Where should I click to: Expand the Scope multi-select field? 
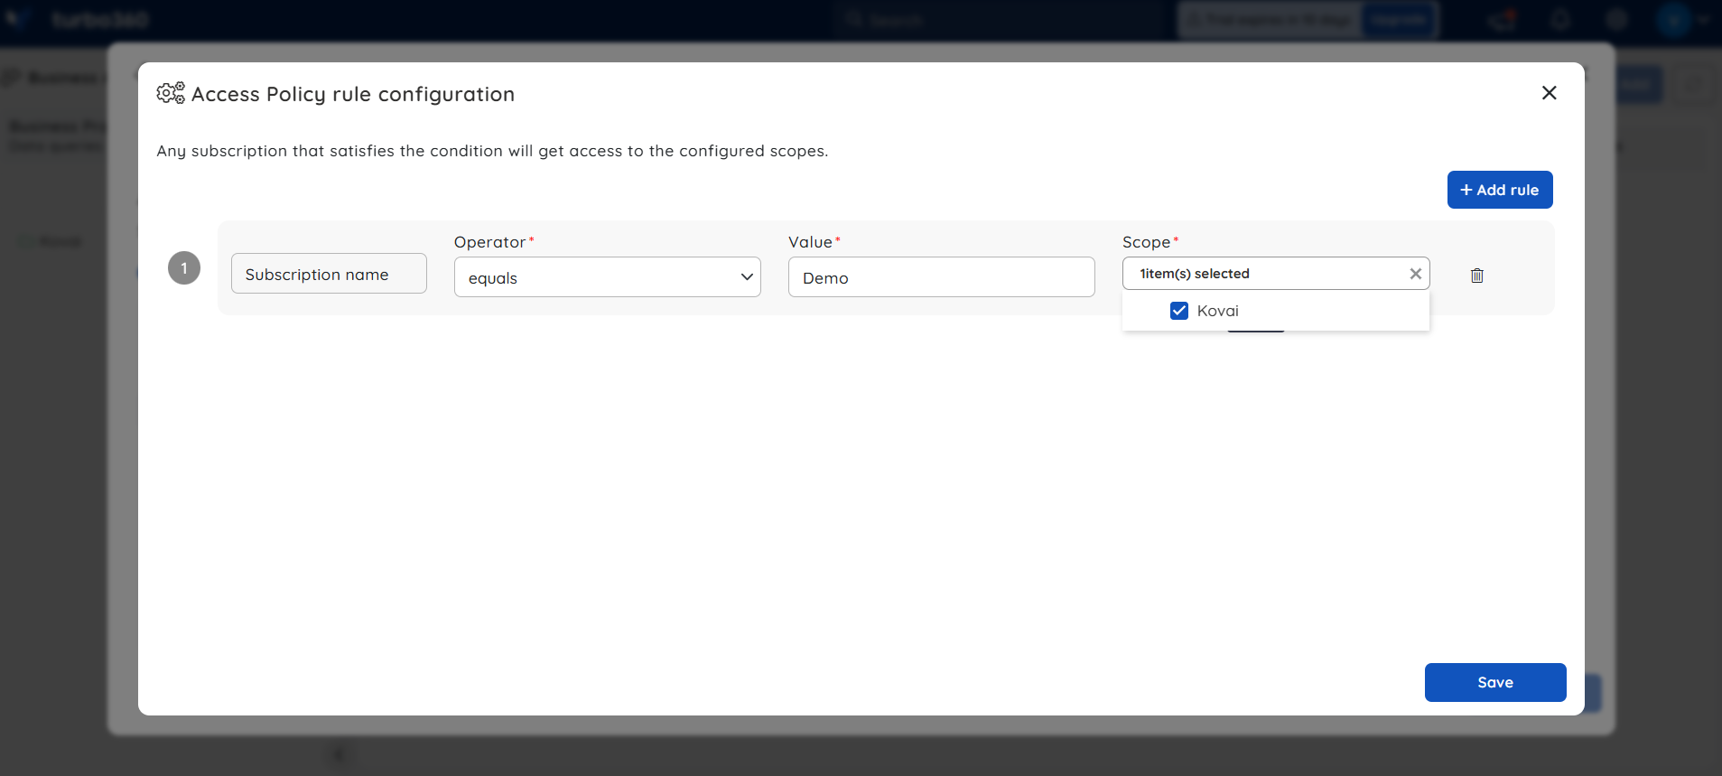click(x=1276, y=274)
